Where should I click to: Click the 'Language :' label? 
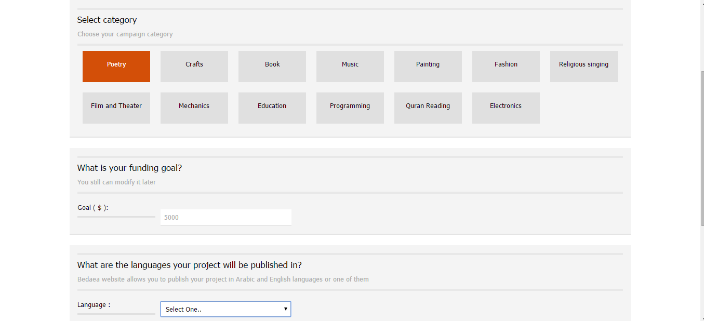click(94, 305)
